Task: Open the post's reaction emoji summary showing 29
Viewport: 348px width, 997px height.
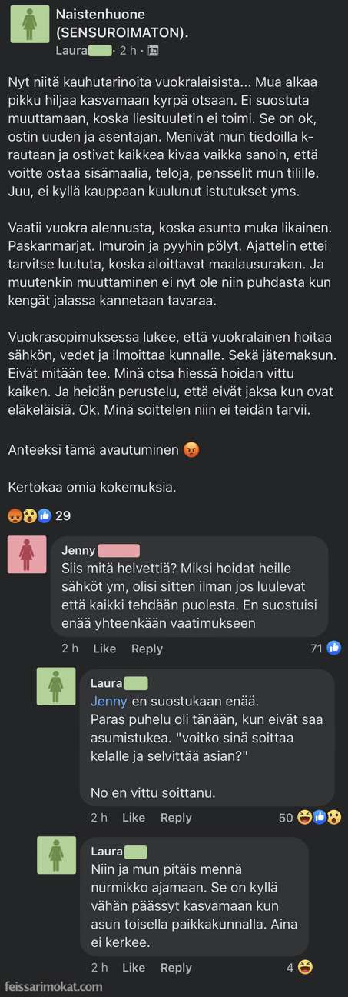Action: coord(38,515)
